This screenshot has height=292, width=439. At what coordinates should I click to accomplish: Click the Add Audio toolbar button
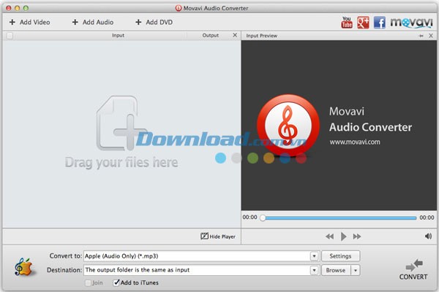93,22
